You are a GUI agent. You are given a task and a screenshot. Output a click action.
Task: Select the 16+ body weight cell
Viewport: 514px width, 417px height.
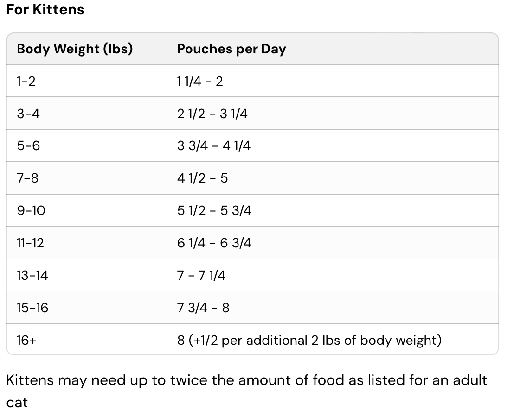[x=26, y=341]
